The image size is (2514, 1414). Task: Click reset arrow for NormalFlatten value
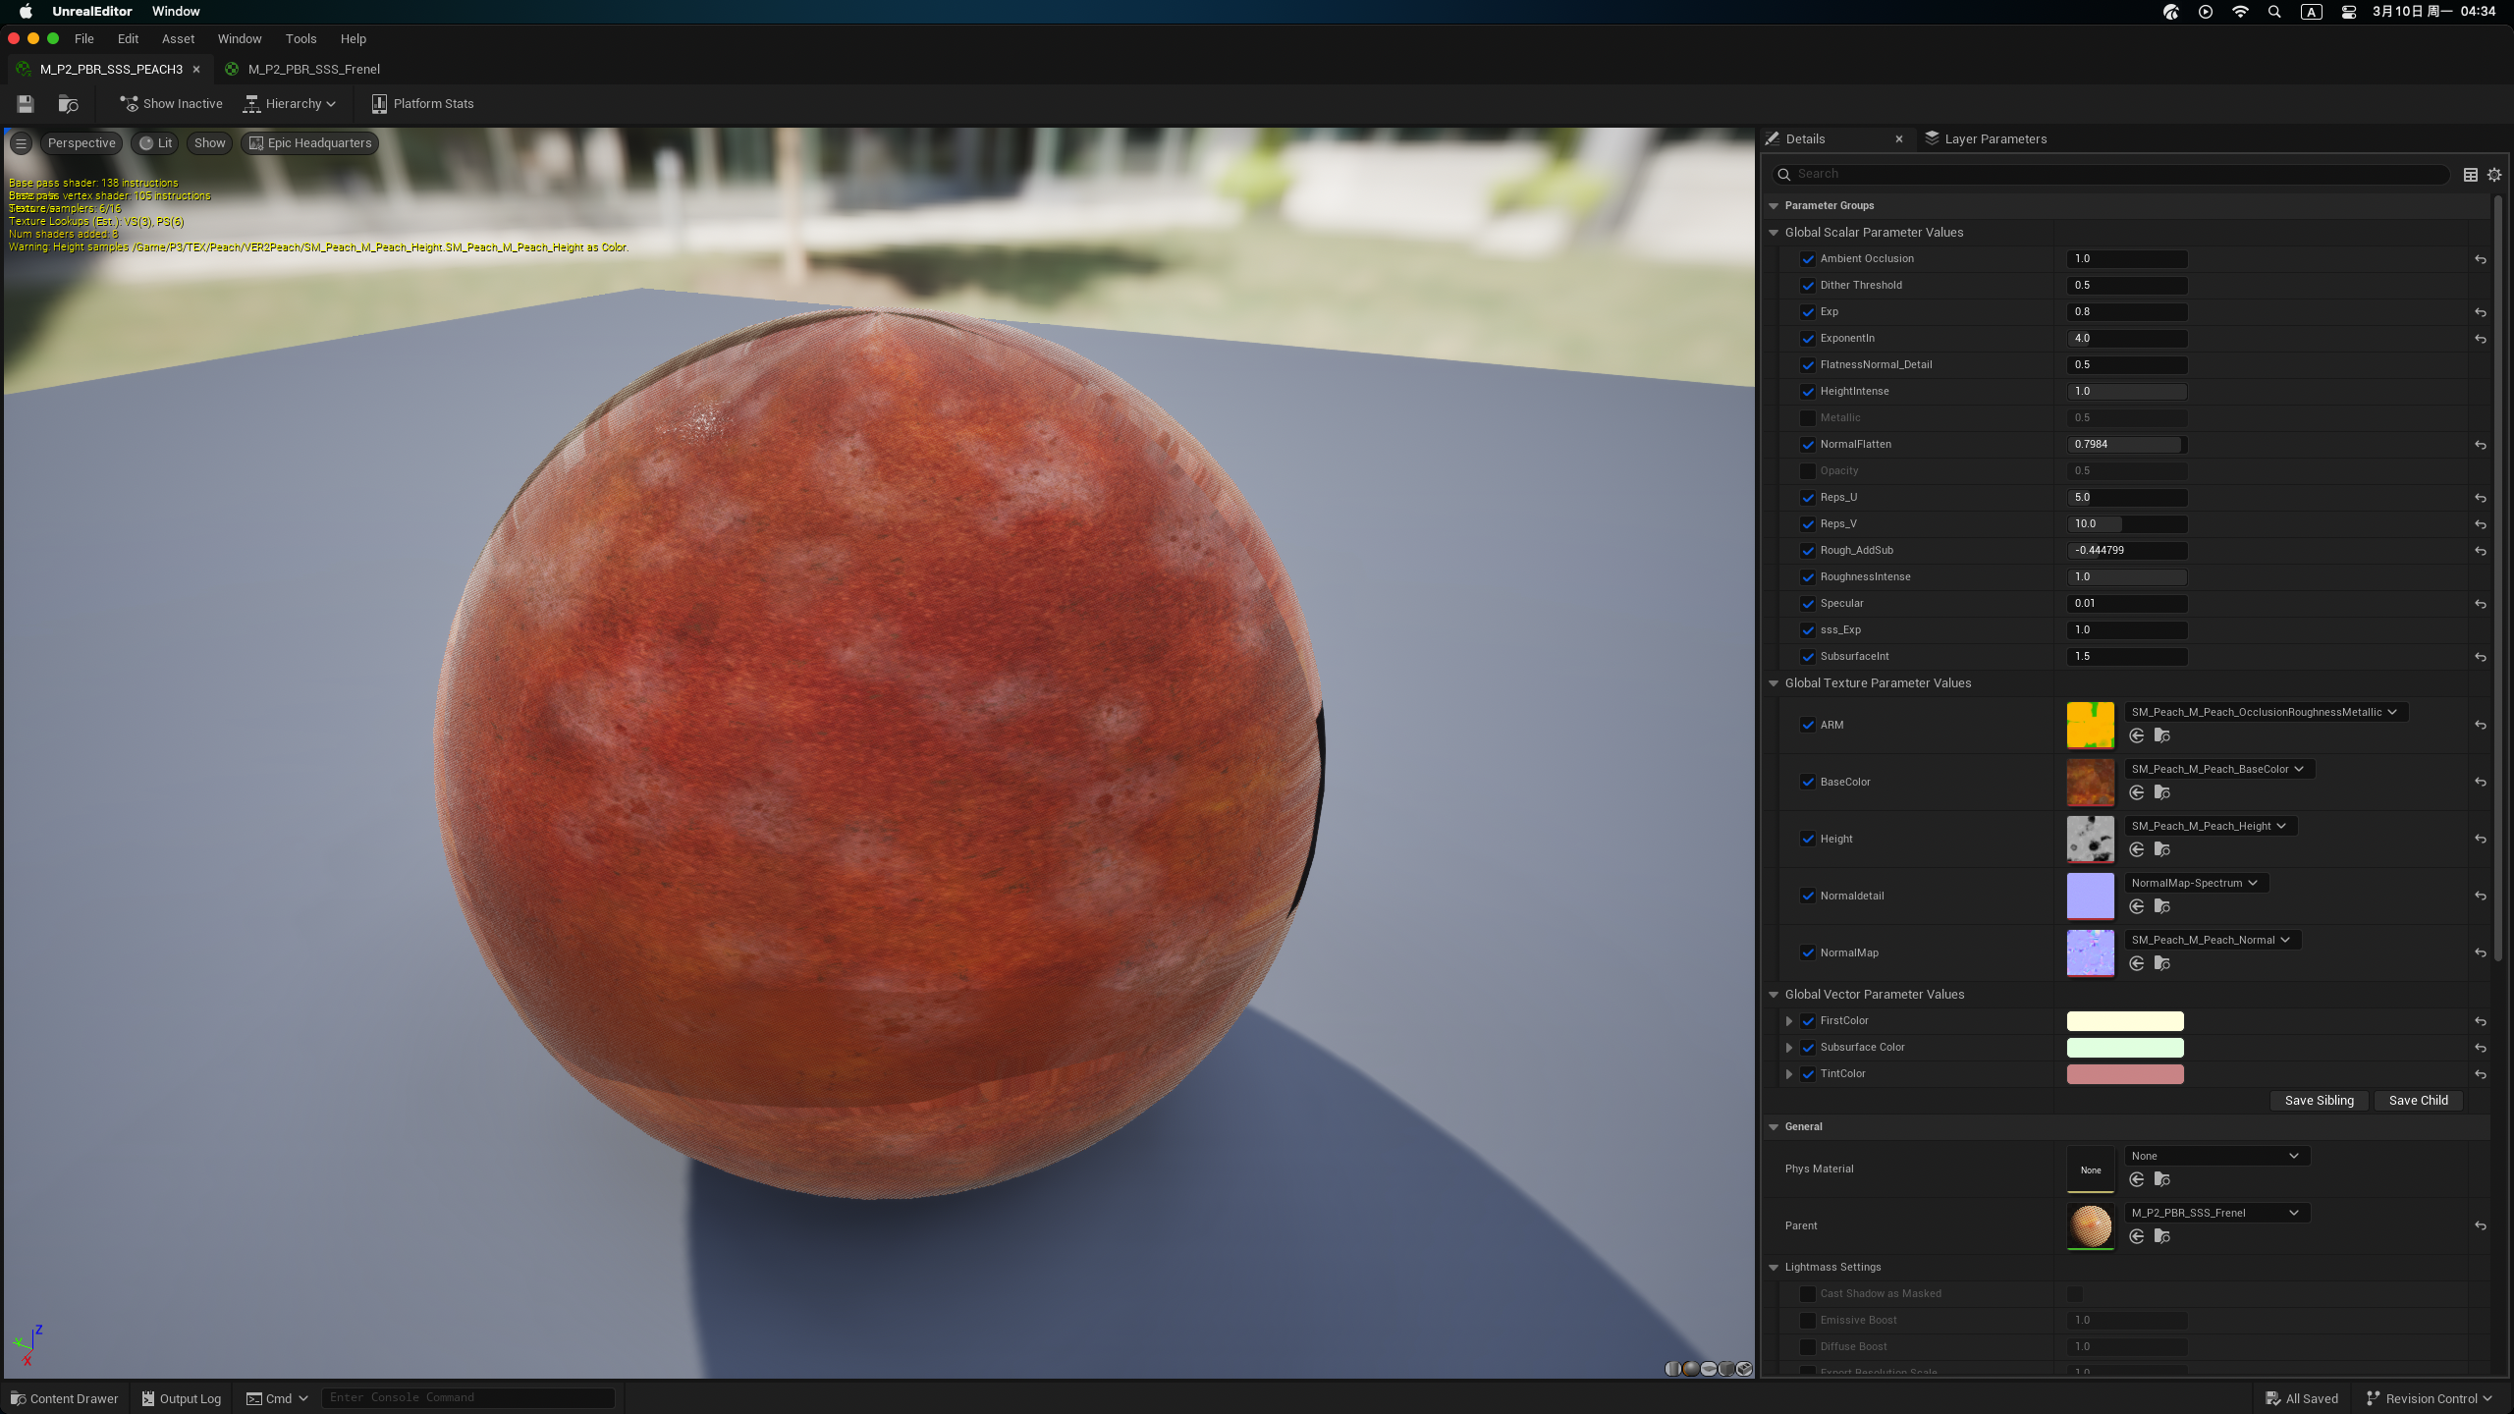(x=2481, y=445)
